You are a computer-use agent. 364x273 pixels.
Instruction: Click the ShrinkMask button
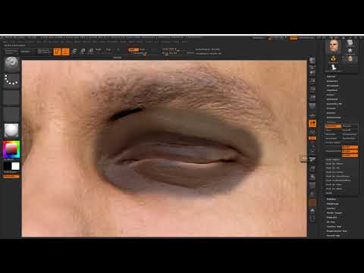pyautogui.click(x=350, y=139)
